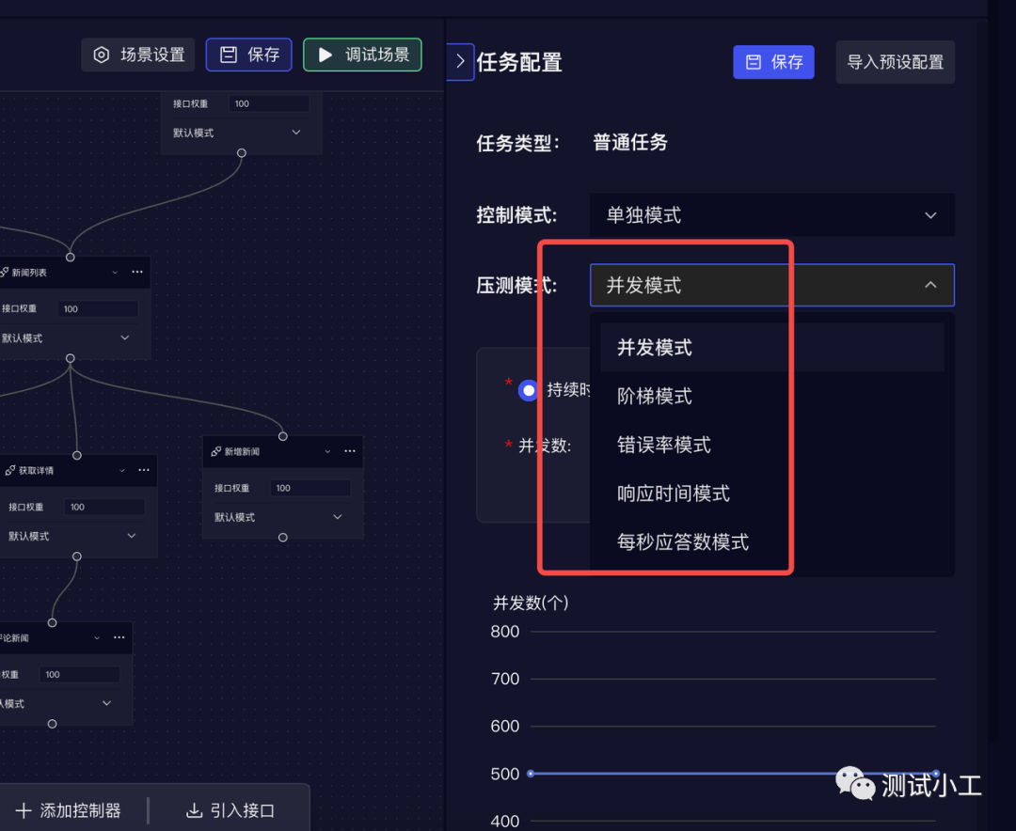Open more options on 获取详情 node
This screenshot has width=1016, height=831.
144,470
